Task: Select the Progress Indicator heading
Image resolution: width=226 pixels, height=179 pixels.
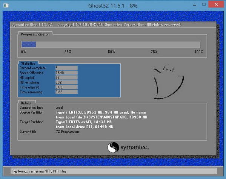Action: [x=35, y=34]
